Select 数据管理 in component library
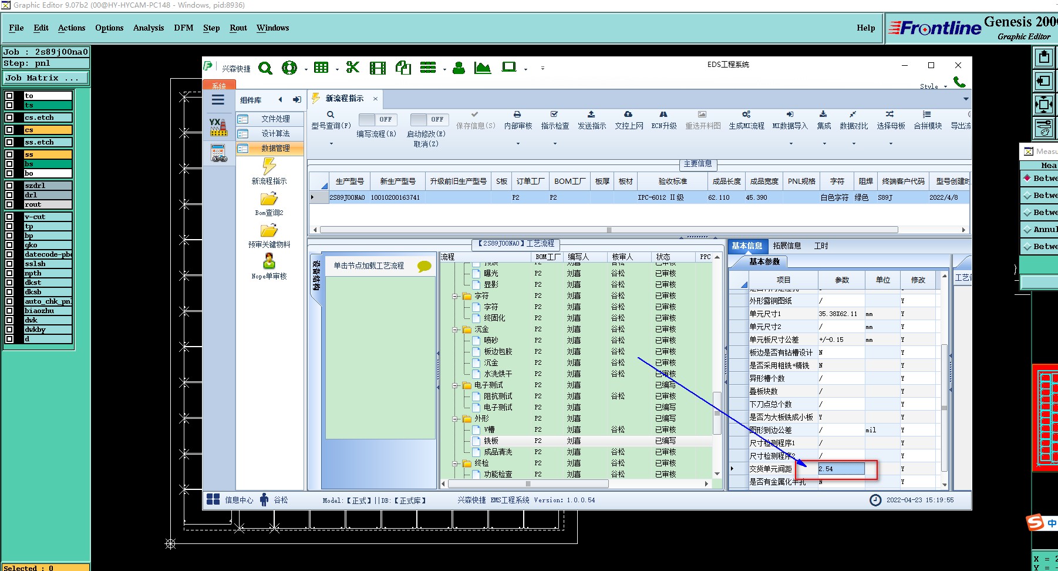 [x=271, y=148]
